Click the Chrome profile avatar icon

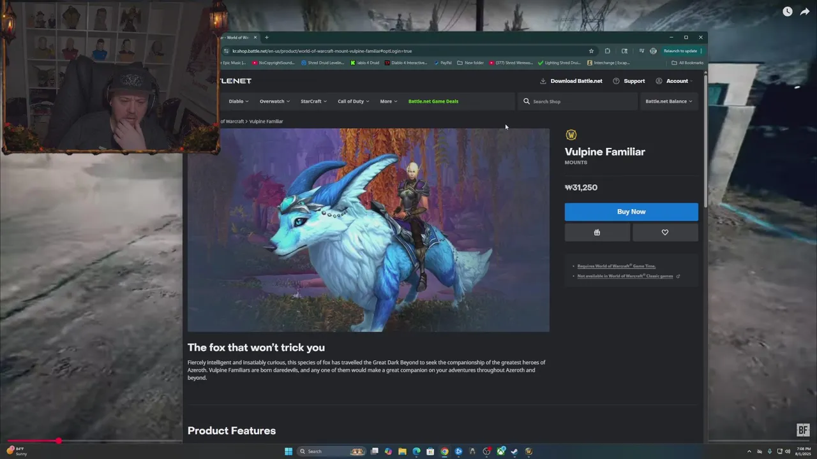tap(653, 51)
